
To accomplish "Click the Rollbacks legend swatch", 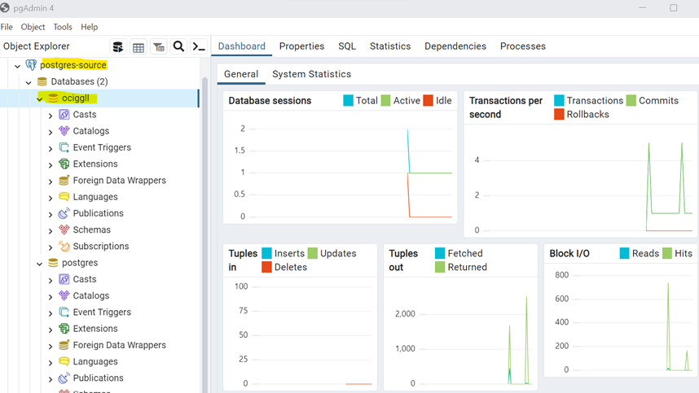I will pyautogui.click(x=559, y=115).
